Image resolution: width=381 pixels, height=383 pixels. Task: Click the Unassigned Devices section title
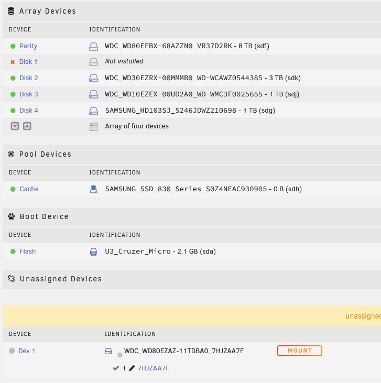pos(61,279)
